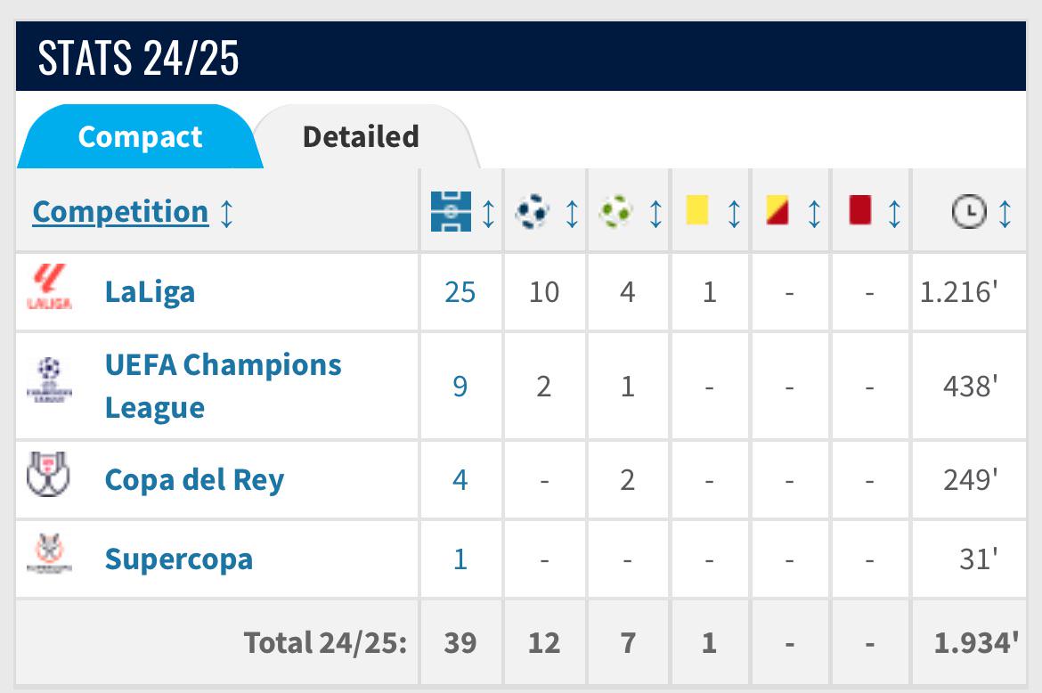Toggle sort arrows beside goals icon
Image resolution: width=1042 pixels, height=693 pixels.
pos(572,214)
